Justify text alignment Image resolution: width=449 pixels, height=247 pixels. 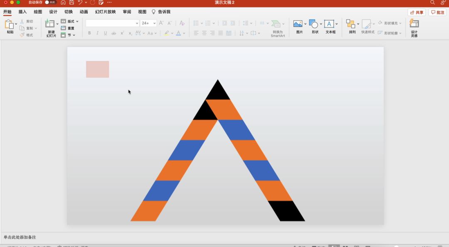220,33
